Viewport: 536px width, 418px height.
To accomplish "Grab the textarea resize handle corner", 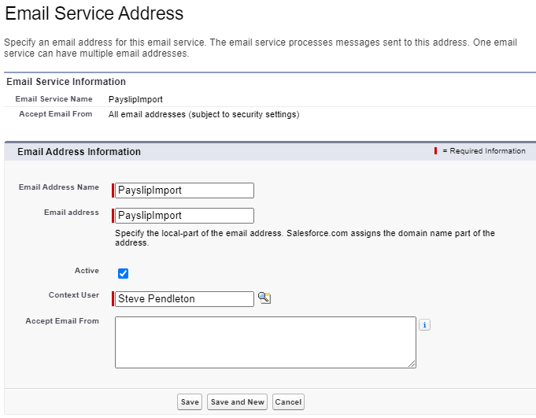I will click(x=412, y=364).
